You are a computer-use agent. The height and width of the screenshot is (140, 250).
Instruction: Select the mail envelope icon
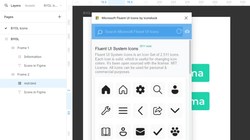140,132
